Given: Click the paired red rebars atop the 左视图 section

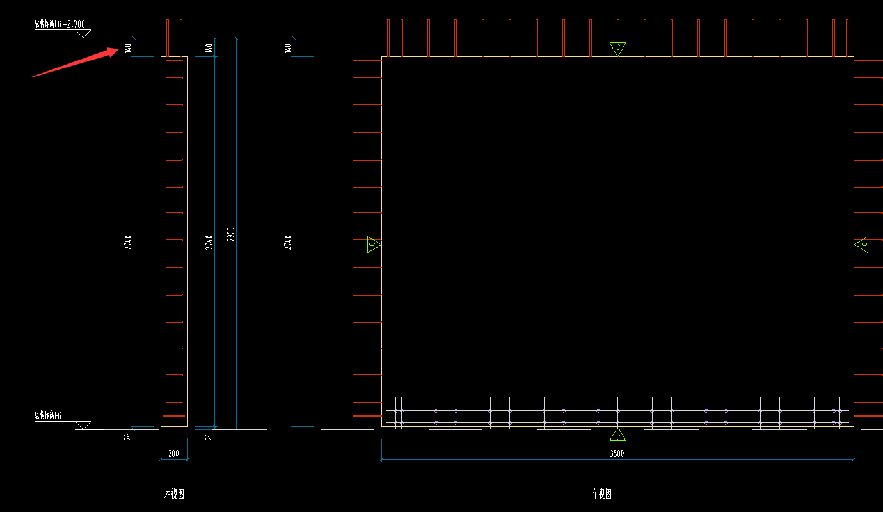Looking at the screenshot, I should coord(174,38).
